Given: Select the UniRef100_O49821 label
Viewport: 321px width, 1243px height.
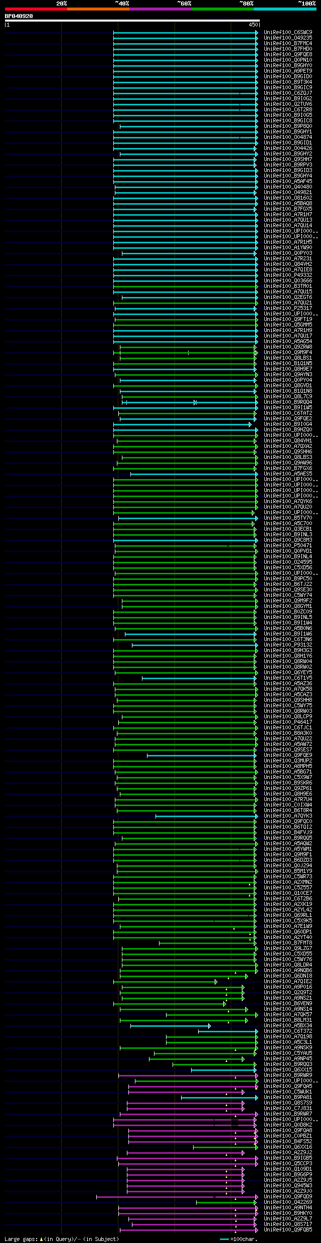Looking at the screenshot, I should click(288, 192).
